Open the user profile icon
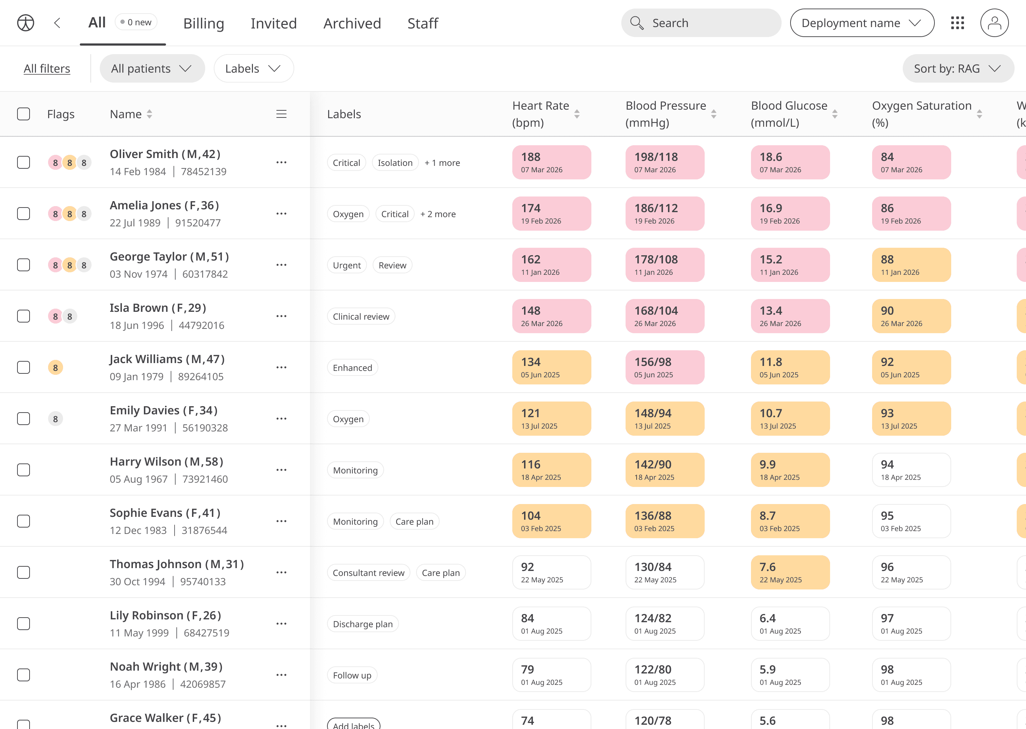 tap(994, 23)
